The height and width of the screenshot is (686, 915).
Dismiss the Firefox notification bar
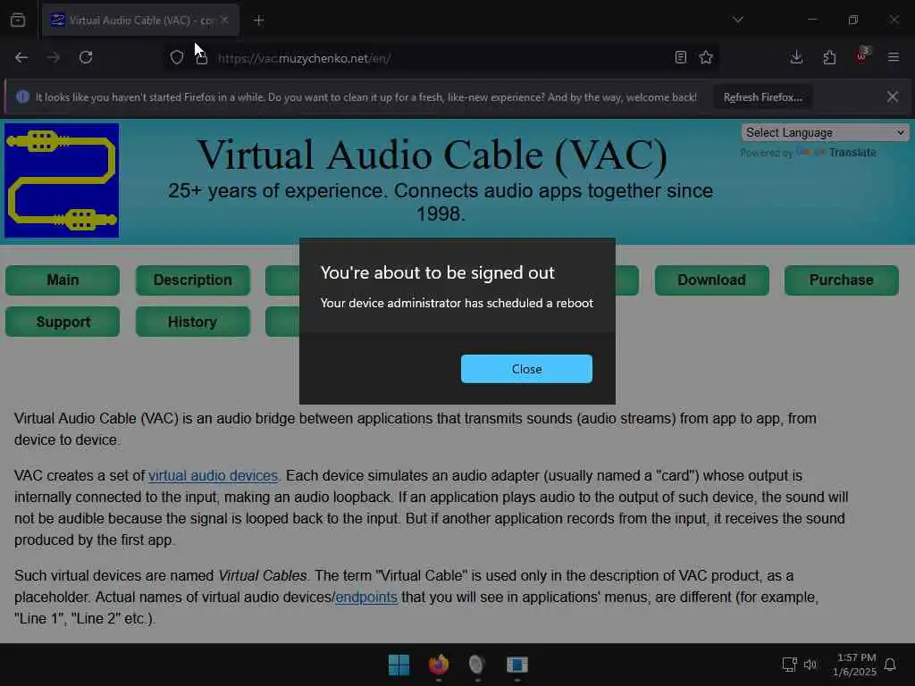893,96
